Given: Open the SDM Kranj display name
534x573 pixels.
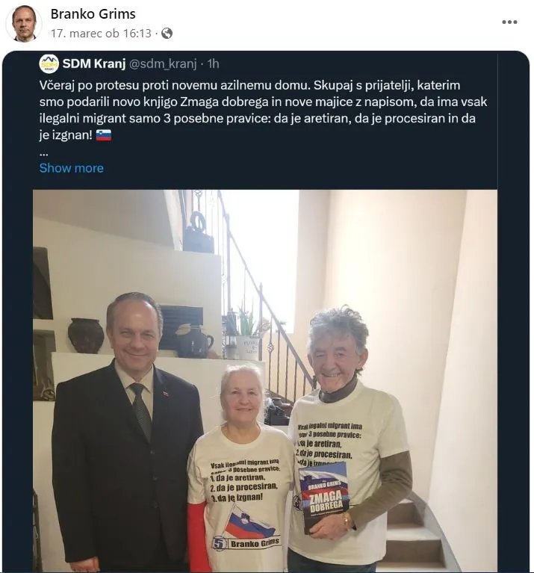Looking at the screenshot, I should point(94,64).
